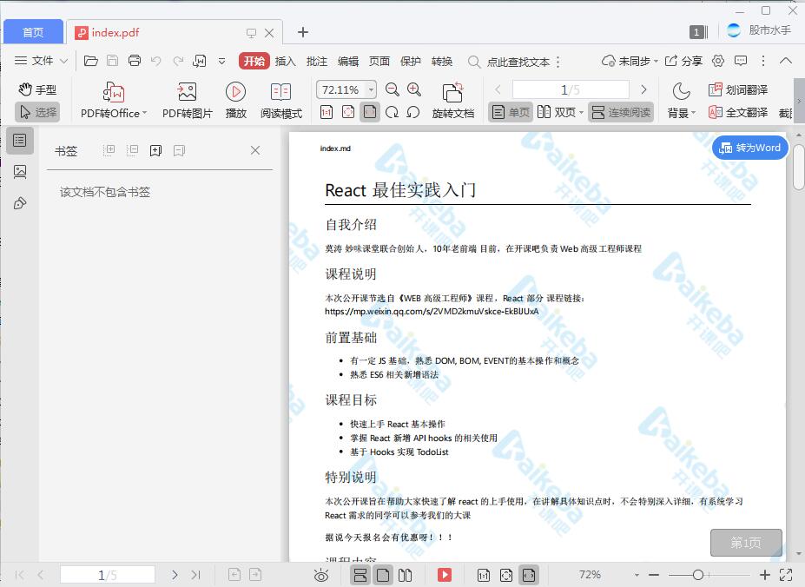Start 播放 playback mode

[235, 97]
